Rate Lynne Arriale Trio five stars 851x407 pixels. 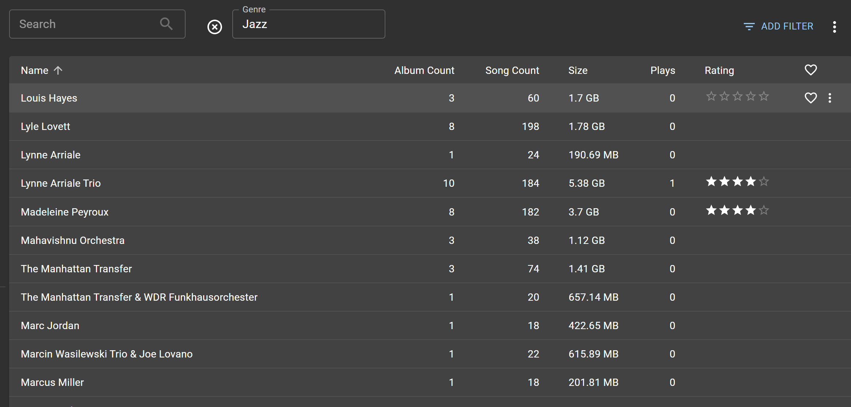click(763, 181)
